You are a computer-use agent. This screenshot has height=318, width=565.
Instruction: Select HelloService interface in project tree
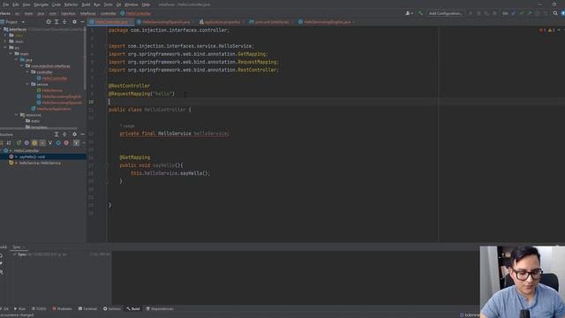coord(52,90)
